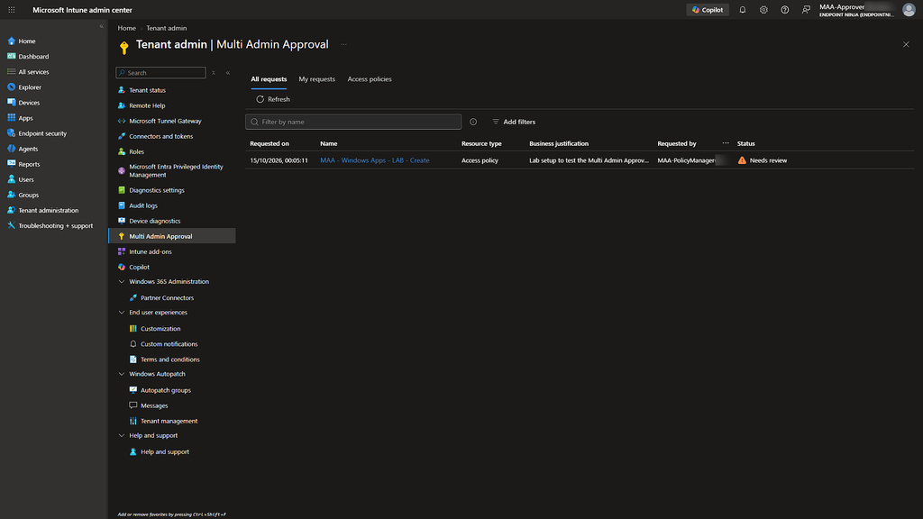Focus the tenant menu Search box
Screen dimensions: 923x519
160,73
